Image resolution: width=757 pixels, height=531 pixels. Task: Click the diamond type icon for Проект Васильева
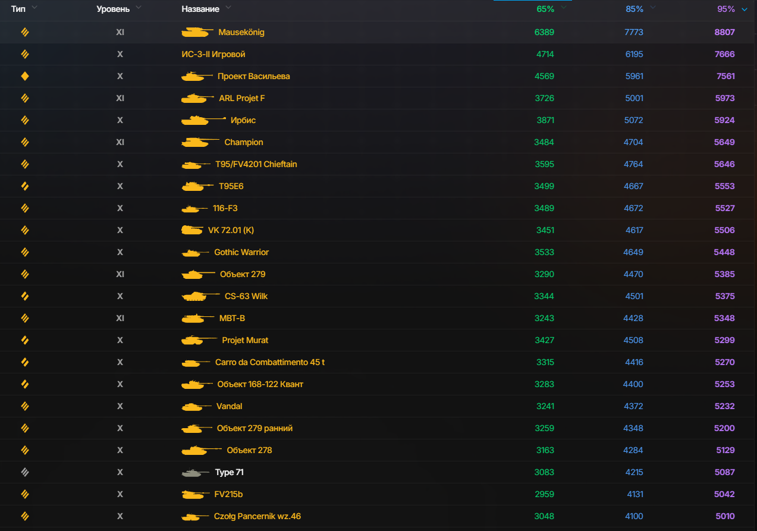[x=25, y=76]
